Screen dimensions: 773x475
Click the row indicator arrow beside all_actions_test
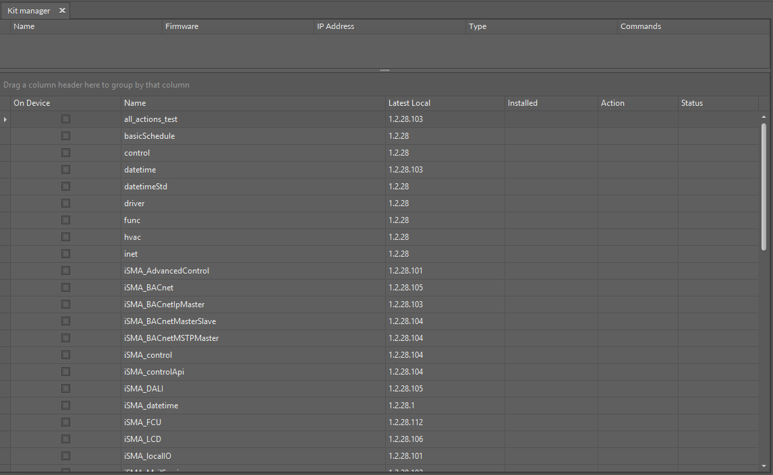[x=5, y=119]
